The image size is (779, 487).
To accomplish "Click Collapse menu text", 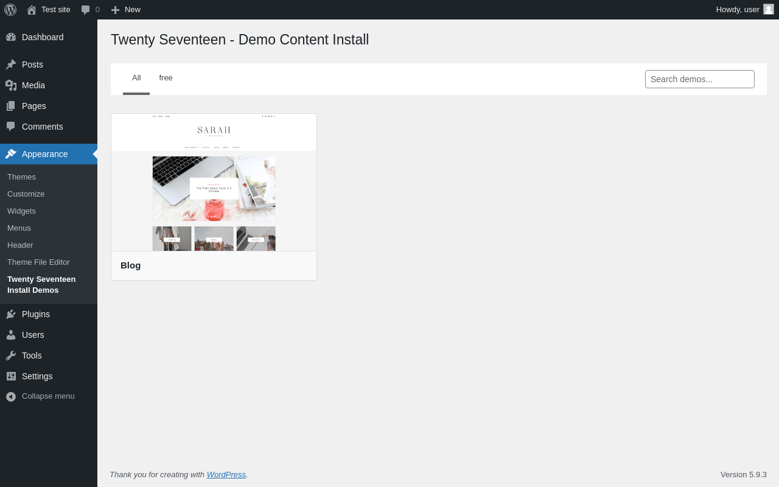I will coord(48,396).
